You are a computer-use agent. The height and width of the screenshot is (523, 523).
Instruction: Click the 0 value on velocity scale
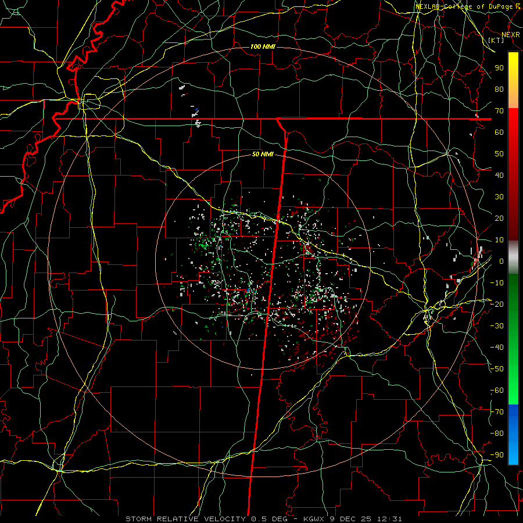pos(501,261)
